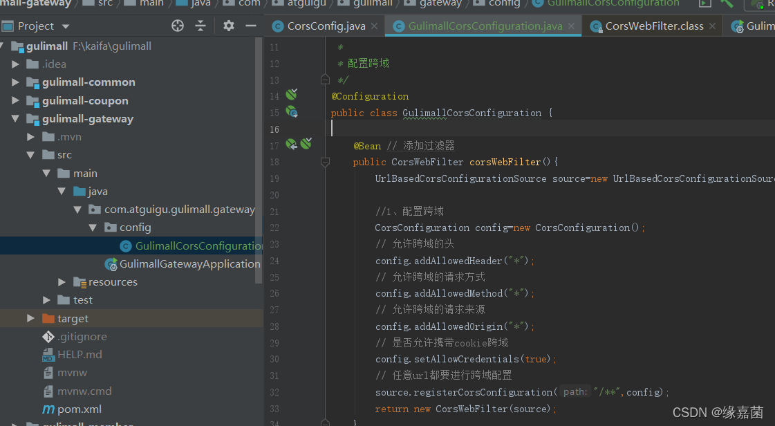Screen dimensions: 775x426
Task: Click the resources folder icon
Action: [80, 282]
